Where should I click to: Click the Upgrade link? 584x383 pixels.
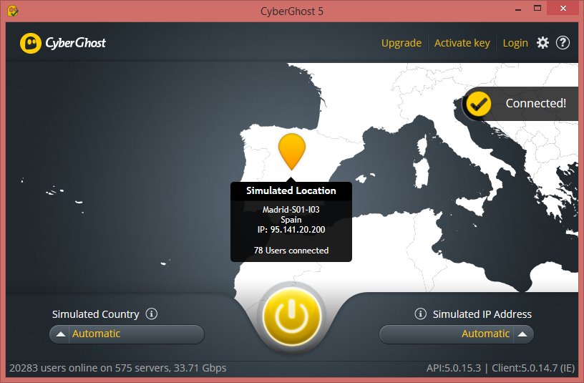401,43
